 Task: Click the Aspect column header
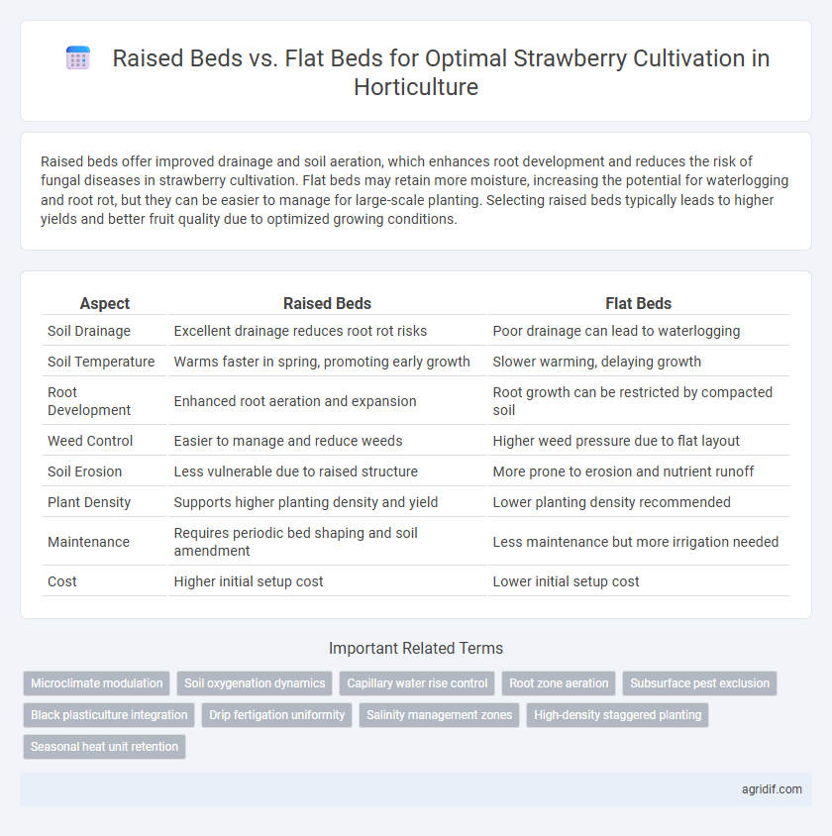click(104, 303)
